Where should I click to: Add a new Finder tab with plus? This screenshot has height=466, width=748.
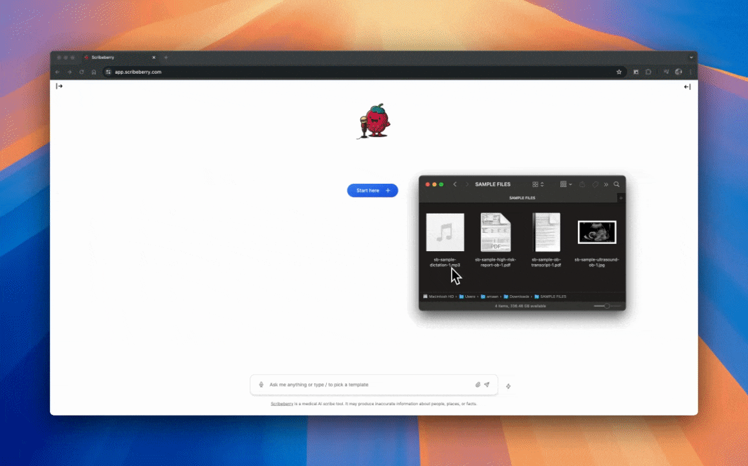pos(621,197)
